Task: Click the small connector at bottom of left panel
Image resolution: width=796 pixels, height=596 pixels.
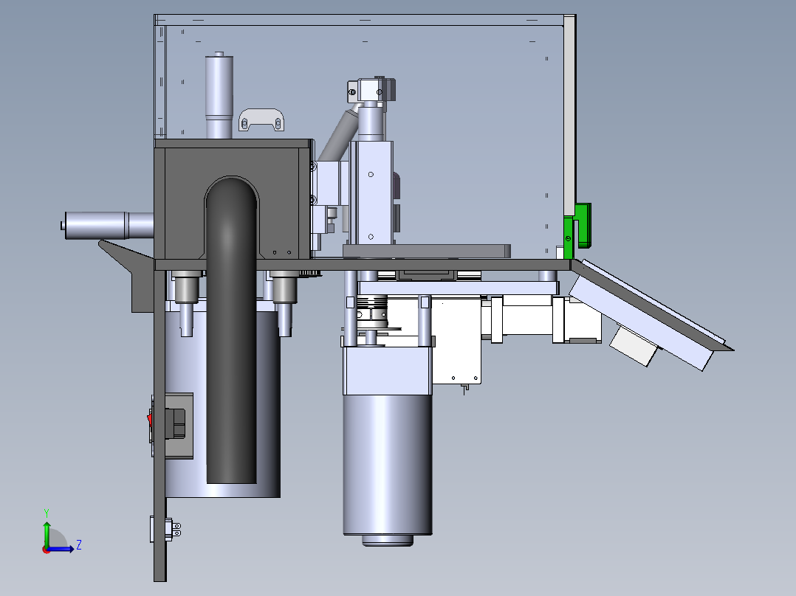Action: pyautogui.click(x=165, y=529)
